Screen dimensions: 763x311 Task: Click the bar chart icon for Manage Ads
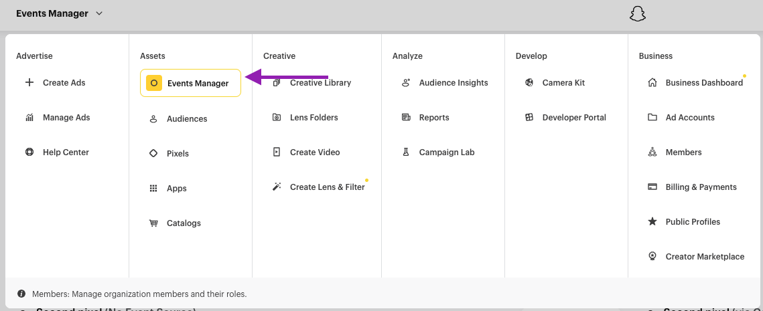[29, 118]
